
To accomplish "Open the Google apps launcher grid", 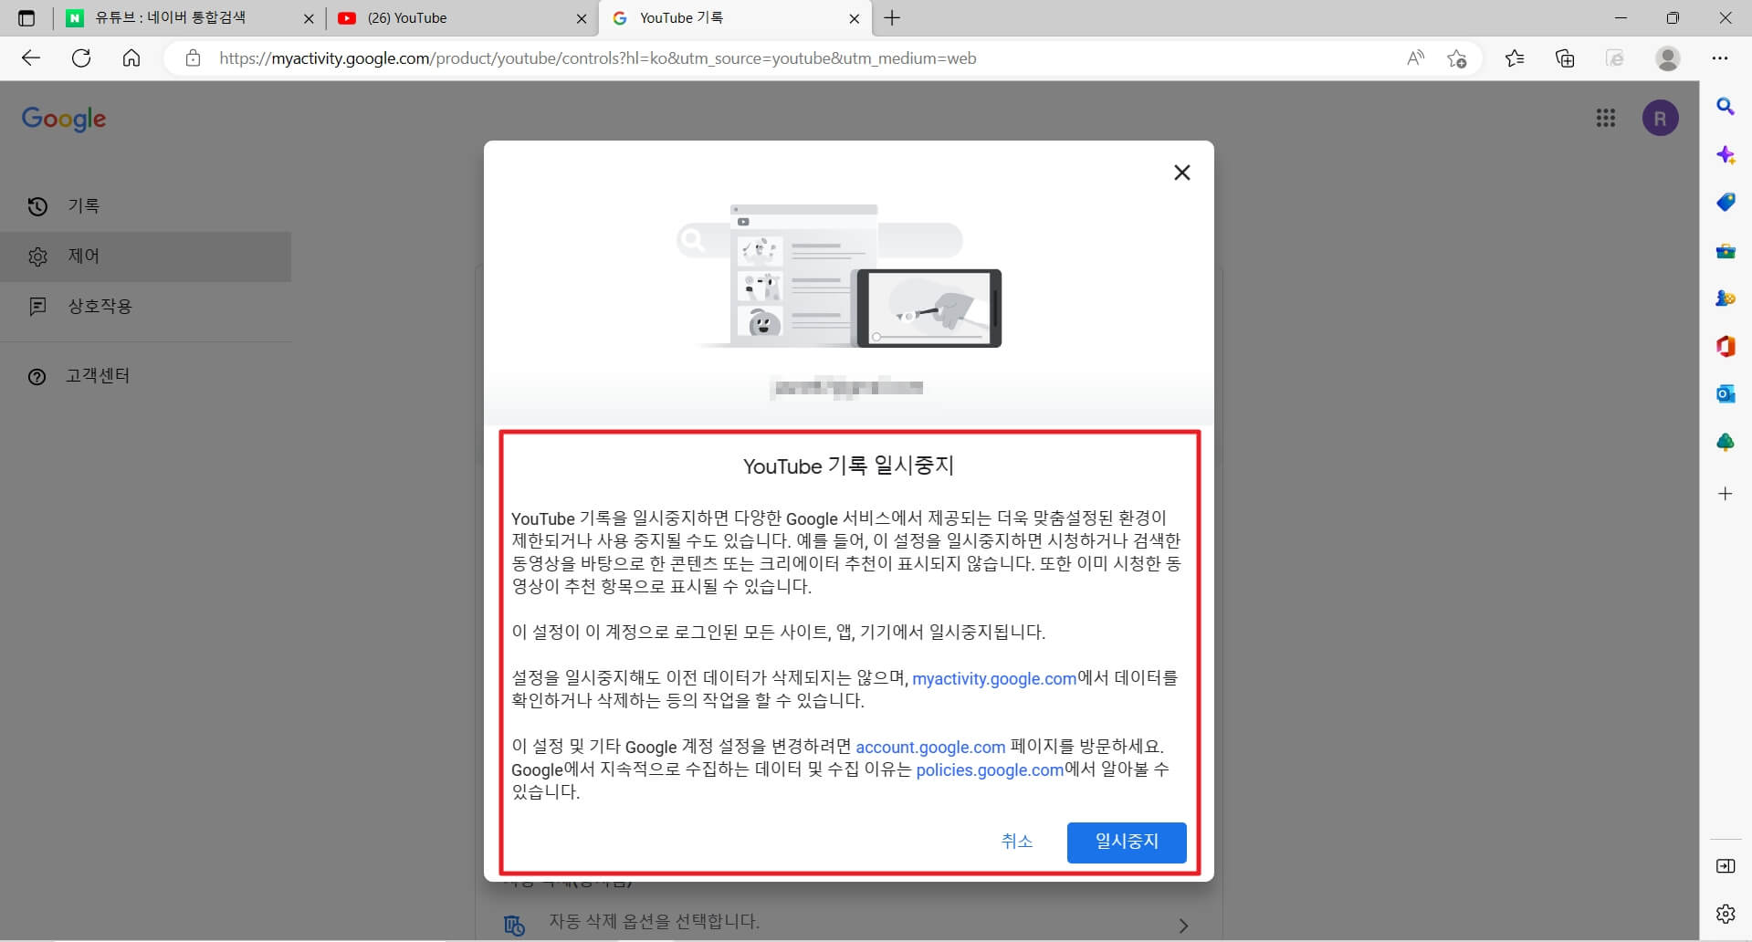I will [x=1606, y=118].
